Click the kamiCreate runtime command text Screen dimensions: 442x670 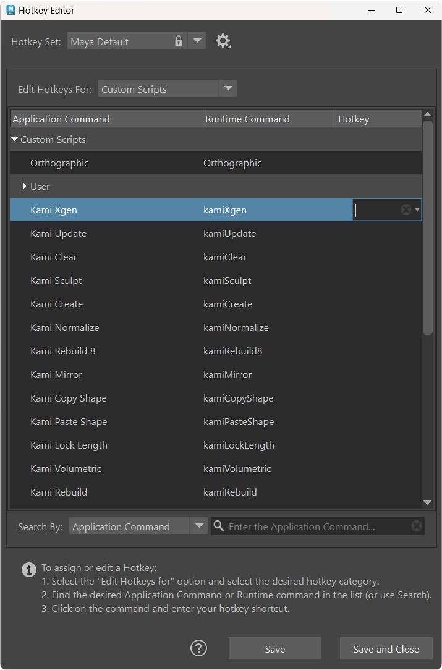click(228, 304)
